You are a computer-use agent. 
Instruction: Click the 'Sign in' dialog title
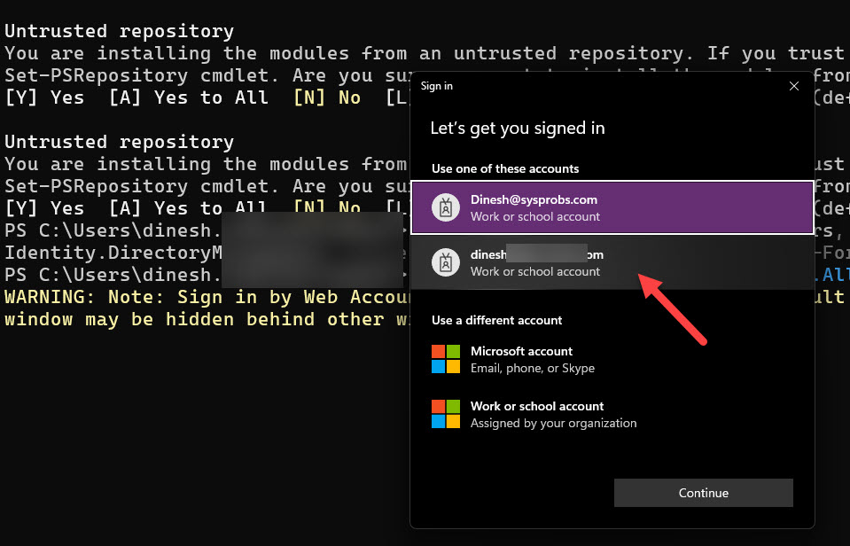436,86
